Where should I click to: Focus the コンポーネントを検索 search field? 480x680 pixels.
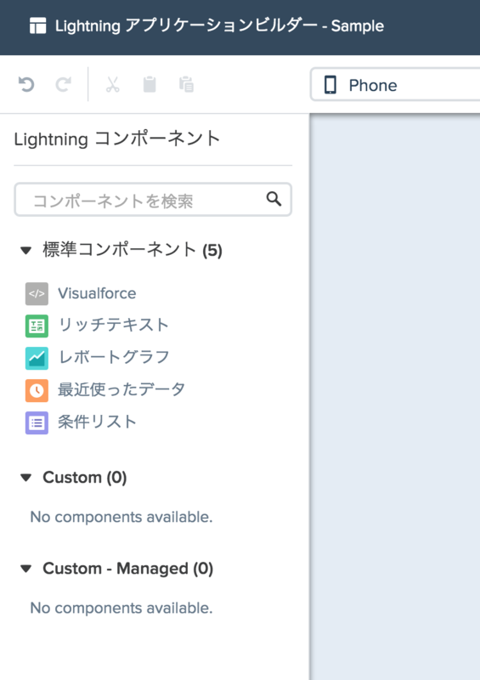click(153, 200)
